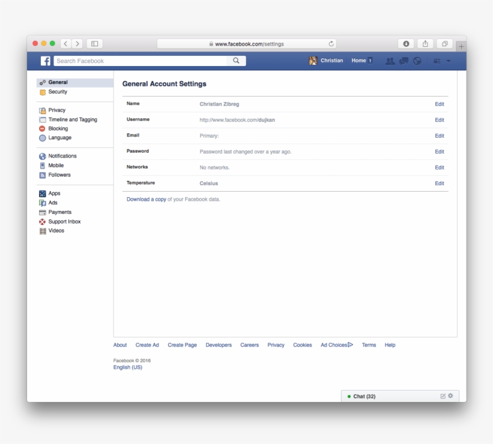Click the Apps grid icon
Image resolution: width=493 pixels, height=444 pixels.
pos(43,193)
